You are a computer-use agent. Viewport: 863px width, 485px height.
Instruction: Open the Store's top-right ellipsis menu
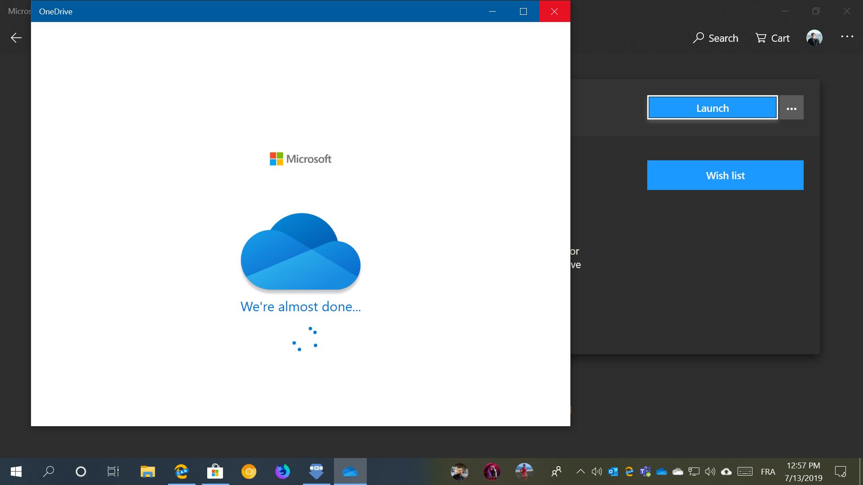[x=847, y=37]
